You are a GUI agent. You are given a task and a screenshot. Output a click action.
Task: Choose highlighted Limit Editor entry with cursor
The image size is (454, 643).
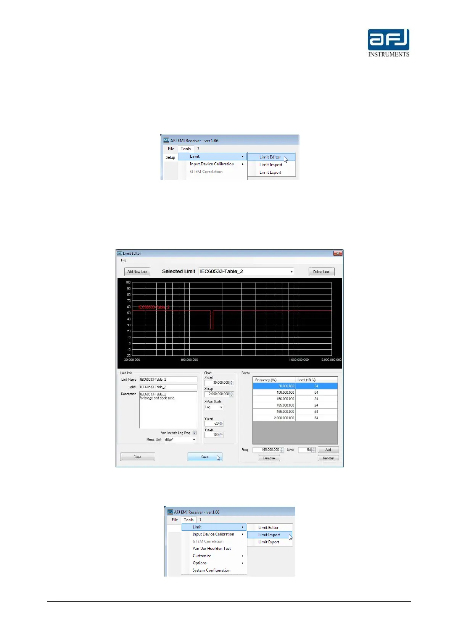(271, 157)
